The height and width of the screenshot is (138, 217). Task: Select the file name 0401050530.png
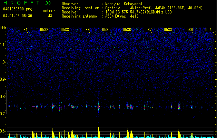18,9
